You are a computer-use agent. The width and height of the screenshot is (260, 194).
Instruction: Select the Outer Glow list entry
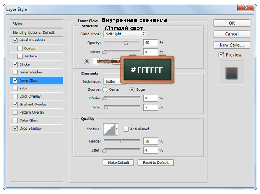click(36, 120)
